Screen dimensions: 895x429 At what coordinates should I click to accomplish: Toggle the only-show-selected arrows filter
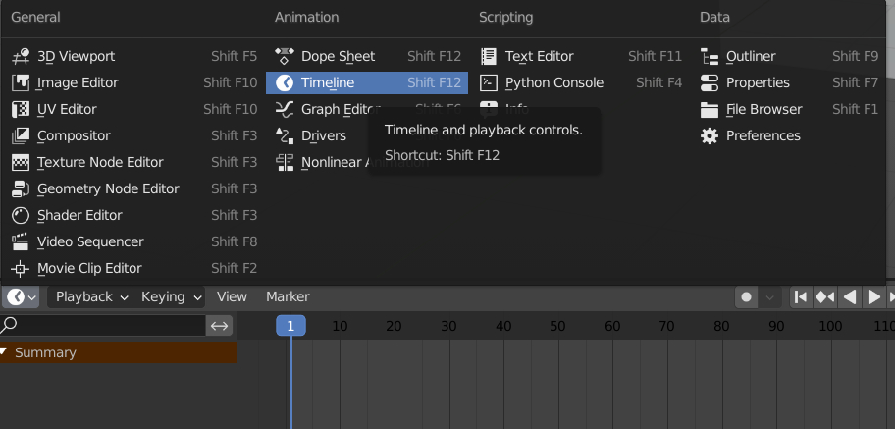[x=219, y=325]
